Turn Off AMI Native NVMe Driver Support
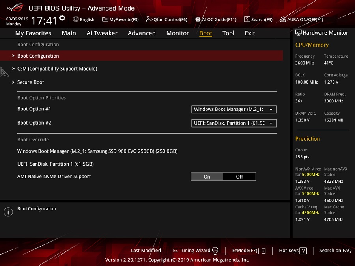355x266 pixels. point(239,177)
